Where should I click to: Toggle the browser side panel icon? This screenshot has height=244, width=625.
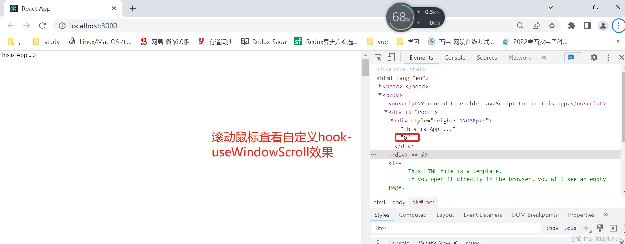tap(587, 26)
